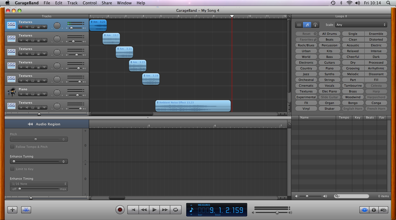
Task: Click the Cinematic loop category button
Action: tap(306, 86)
